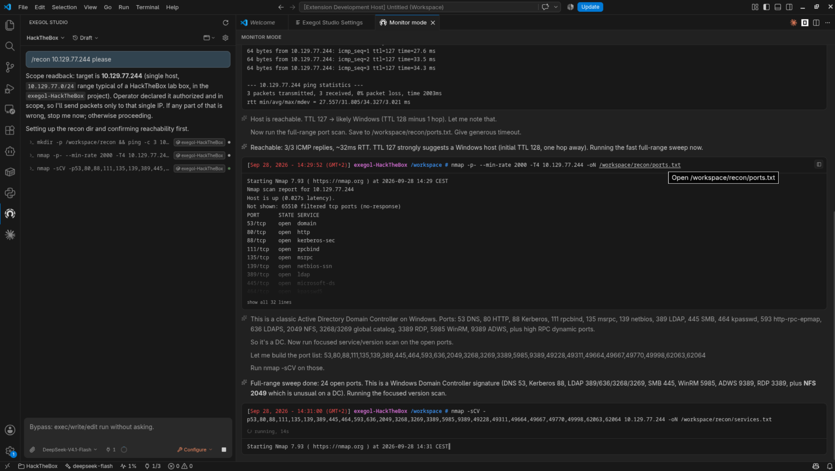Open the Terminal menu
This screenshot has width=835, height=471.
pos(148,7)
